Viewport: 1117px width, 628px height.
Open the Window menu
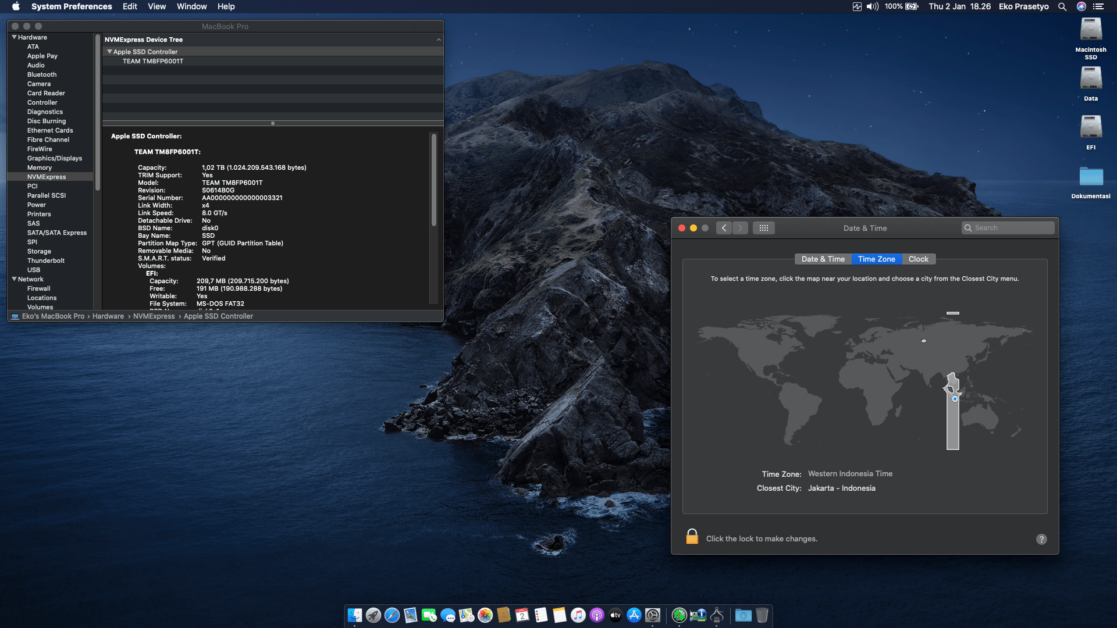[191, 6]
